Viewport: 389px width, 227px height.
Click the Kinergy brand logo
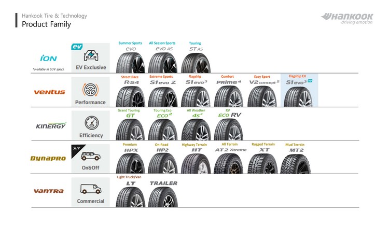click(x=50, y=126)
